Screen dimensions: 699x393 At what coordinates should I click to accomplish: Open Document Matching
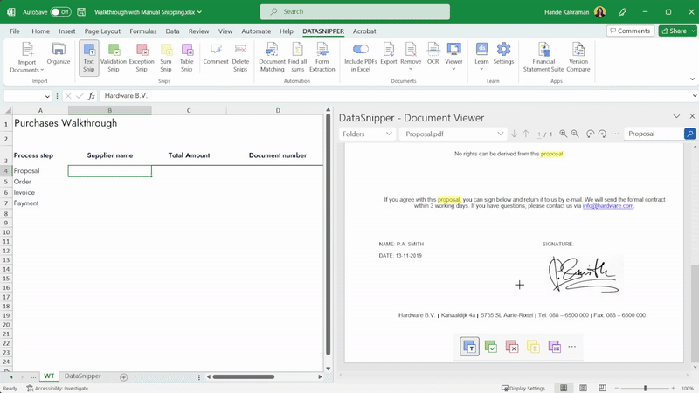[x=272, y=57]
